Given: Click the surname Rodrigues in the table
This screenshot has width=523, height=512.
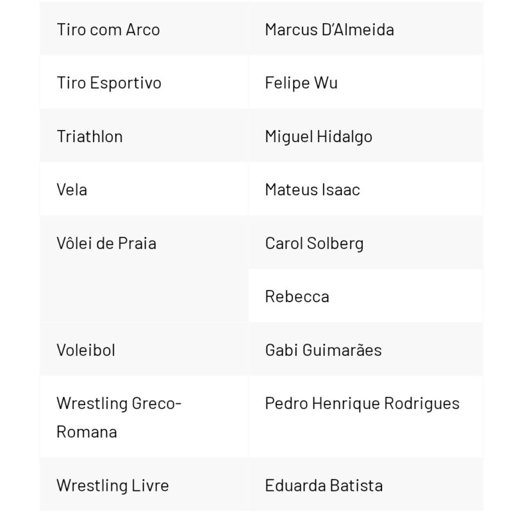Looking at the screenshot, I should coord(422,403).
